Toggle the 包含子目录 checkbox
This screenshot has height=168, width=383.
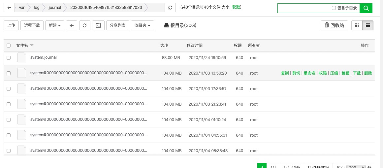point(334,8)
